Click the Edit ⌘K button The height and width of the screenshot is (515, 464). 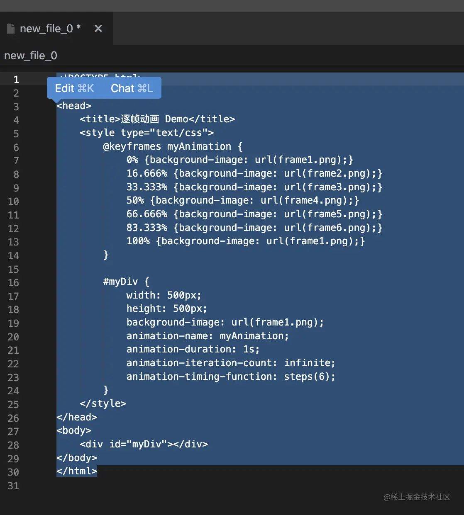pos(75,88)
